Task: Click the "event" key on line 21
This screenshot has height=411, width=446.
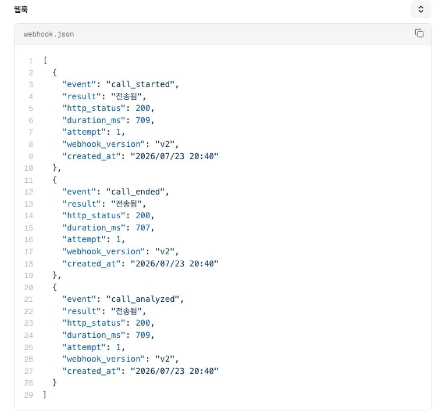Action: pyautogui.click(x=79, y=299)
